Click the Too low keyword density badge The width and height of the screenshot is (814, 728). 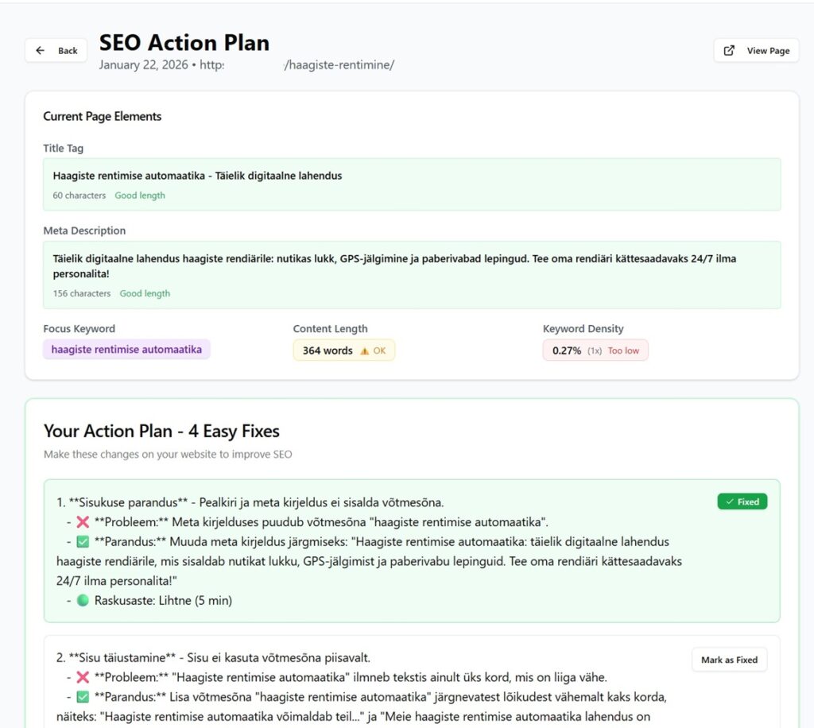point(594,350)
